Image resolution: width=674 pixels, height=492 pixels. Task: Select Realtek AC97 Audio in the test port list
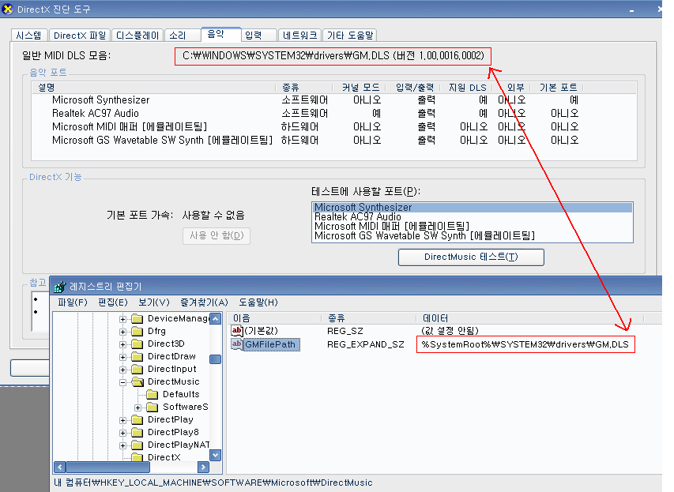[x=473, y=216]
